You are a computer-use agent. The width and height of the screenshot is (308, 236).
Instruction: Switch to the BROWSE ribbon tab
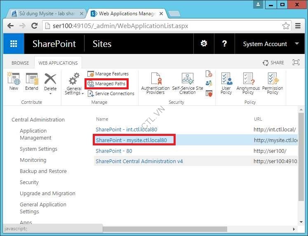coord(20,63)
